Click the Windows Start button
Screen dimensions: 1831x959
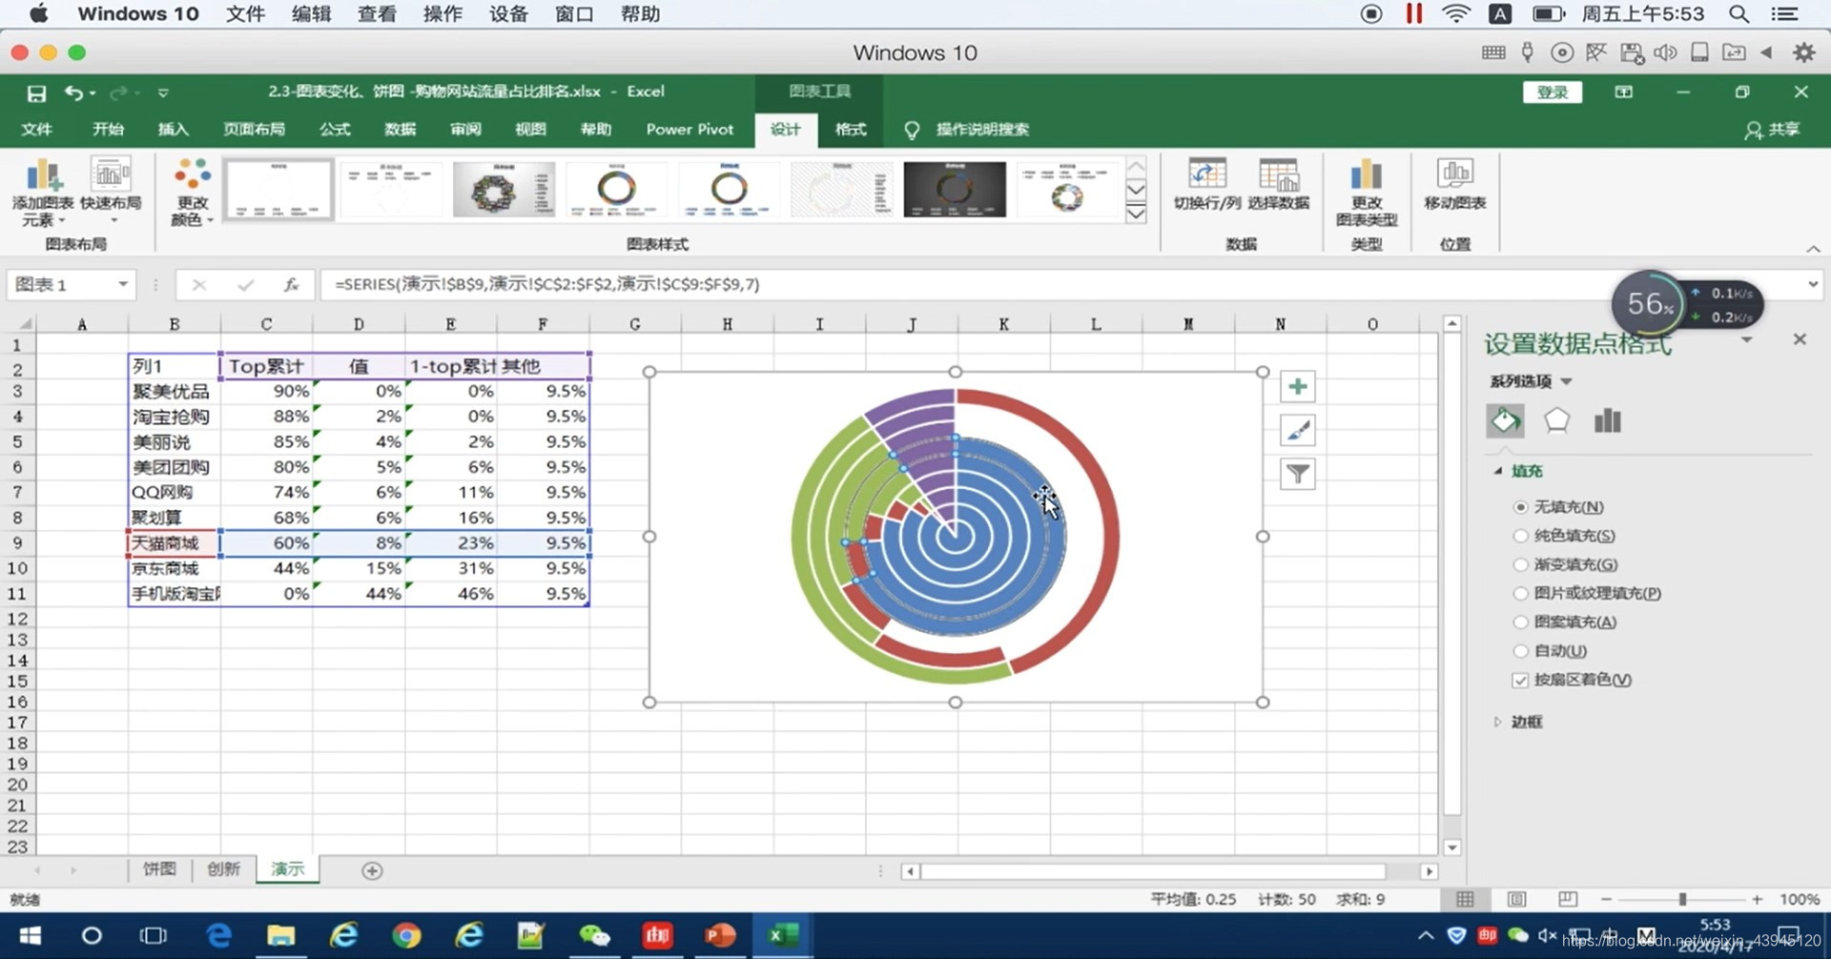pyautogui.click(x=30, y=936)
